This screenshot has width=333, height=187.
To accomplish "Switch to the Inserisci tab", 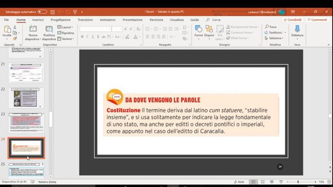I will [x=38, y=20].
